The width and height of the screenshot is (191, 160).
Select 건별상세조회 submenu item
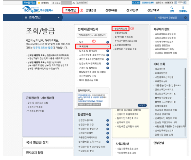click(120, 33)
